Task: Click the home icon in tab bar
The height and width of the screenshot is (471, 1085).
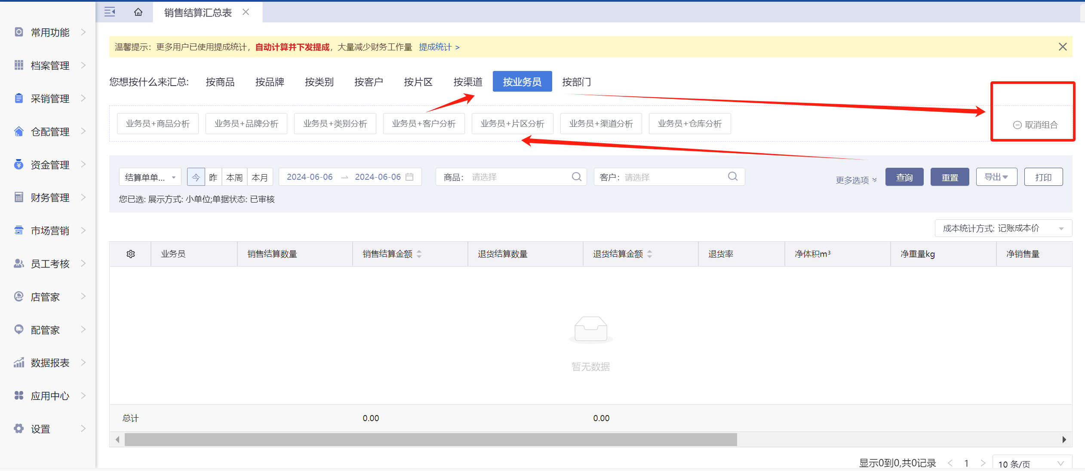Action: click(138, 12)
